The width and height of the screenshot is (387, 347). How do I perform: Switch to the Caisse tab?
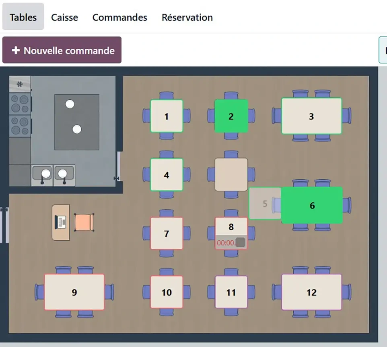64,17
